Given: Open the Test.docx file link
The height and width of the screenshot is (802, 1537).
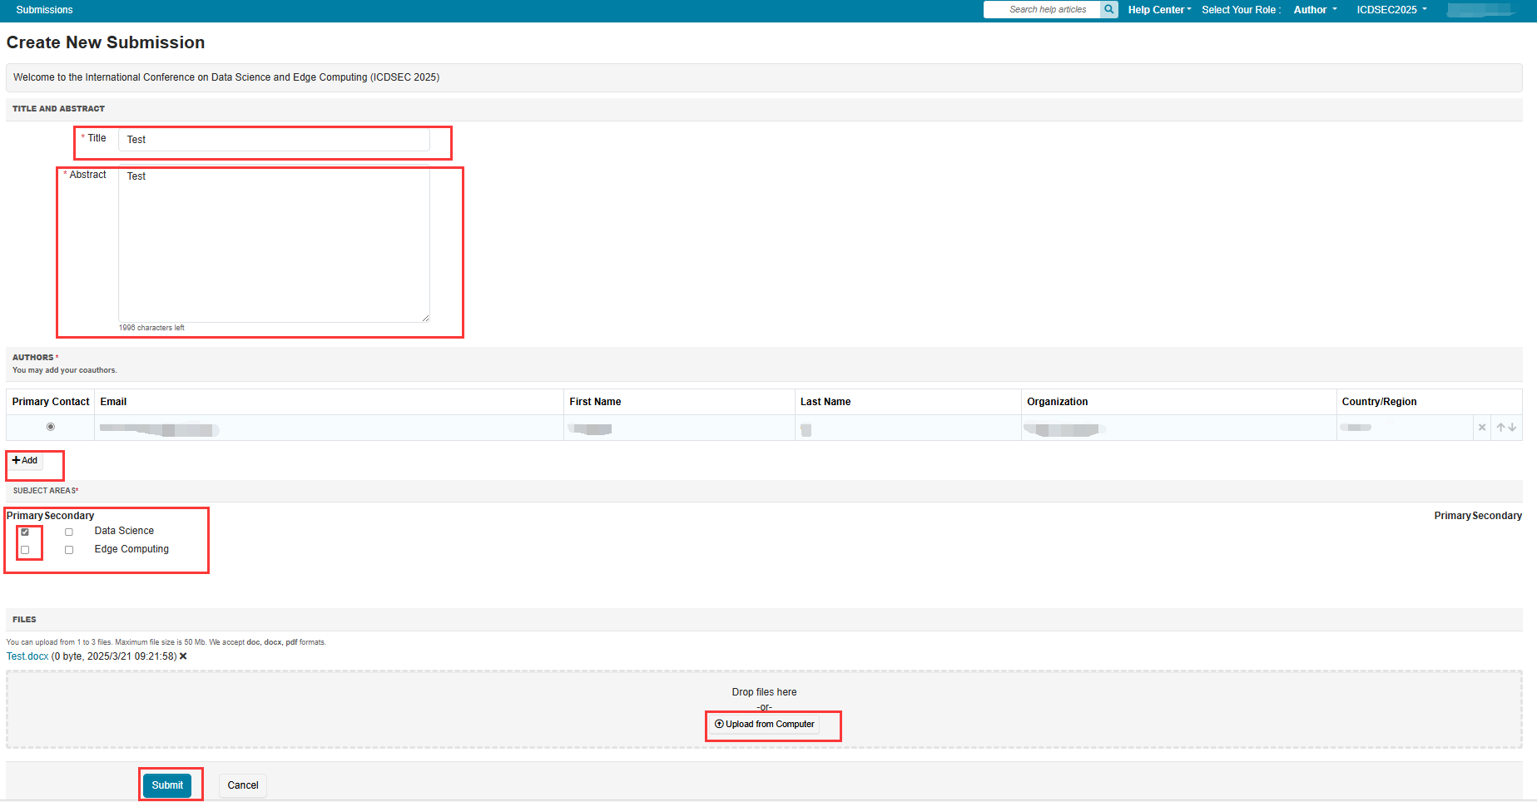Looking at the screenshot, I should pyautogui.click(x=27, y=656).
